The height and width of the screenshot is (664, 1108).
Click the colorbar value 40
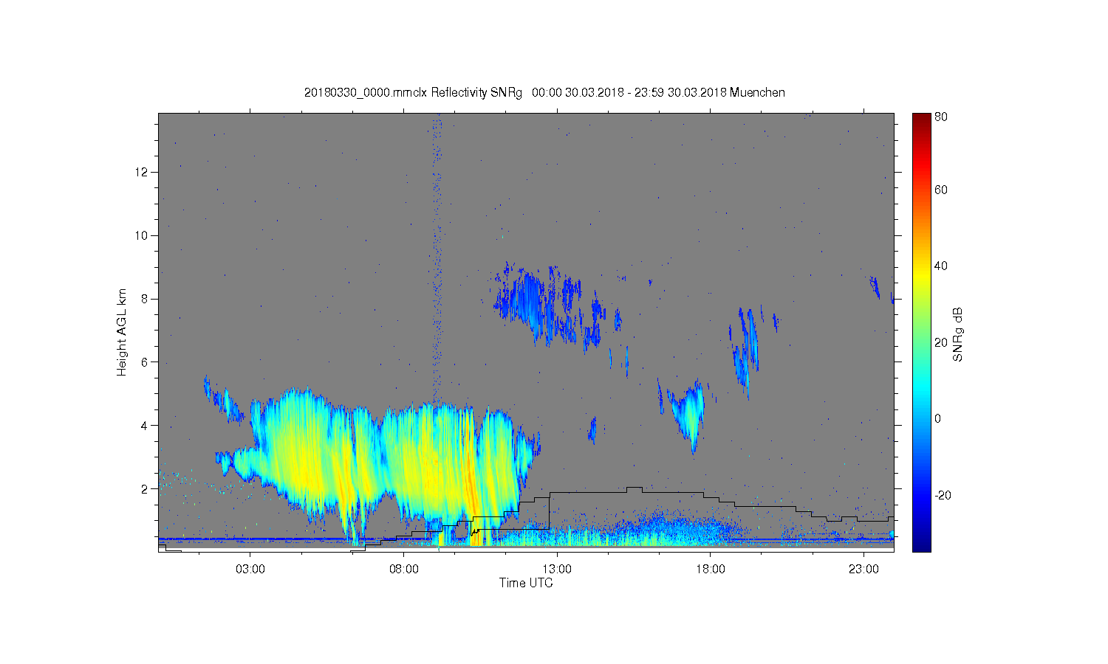click(x=940, y=266)
